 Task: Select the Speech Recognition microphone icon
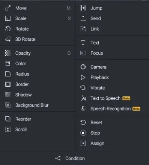pos(83,108)
